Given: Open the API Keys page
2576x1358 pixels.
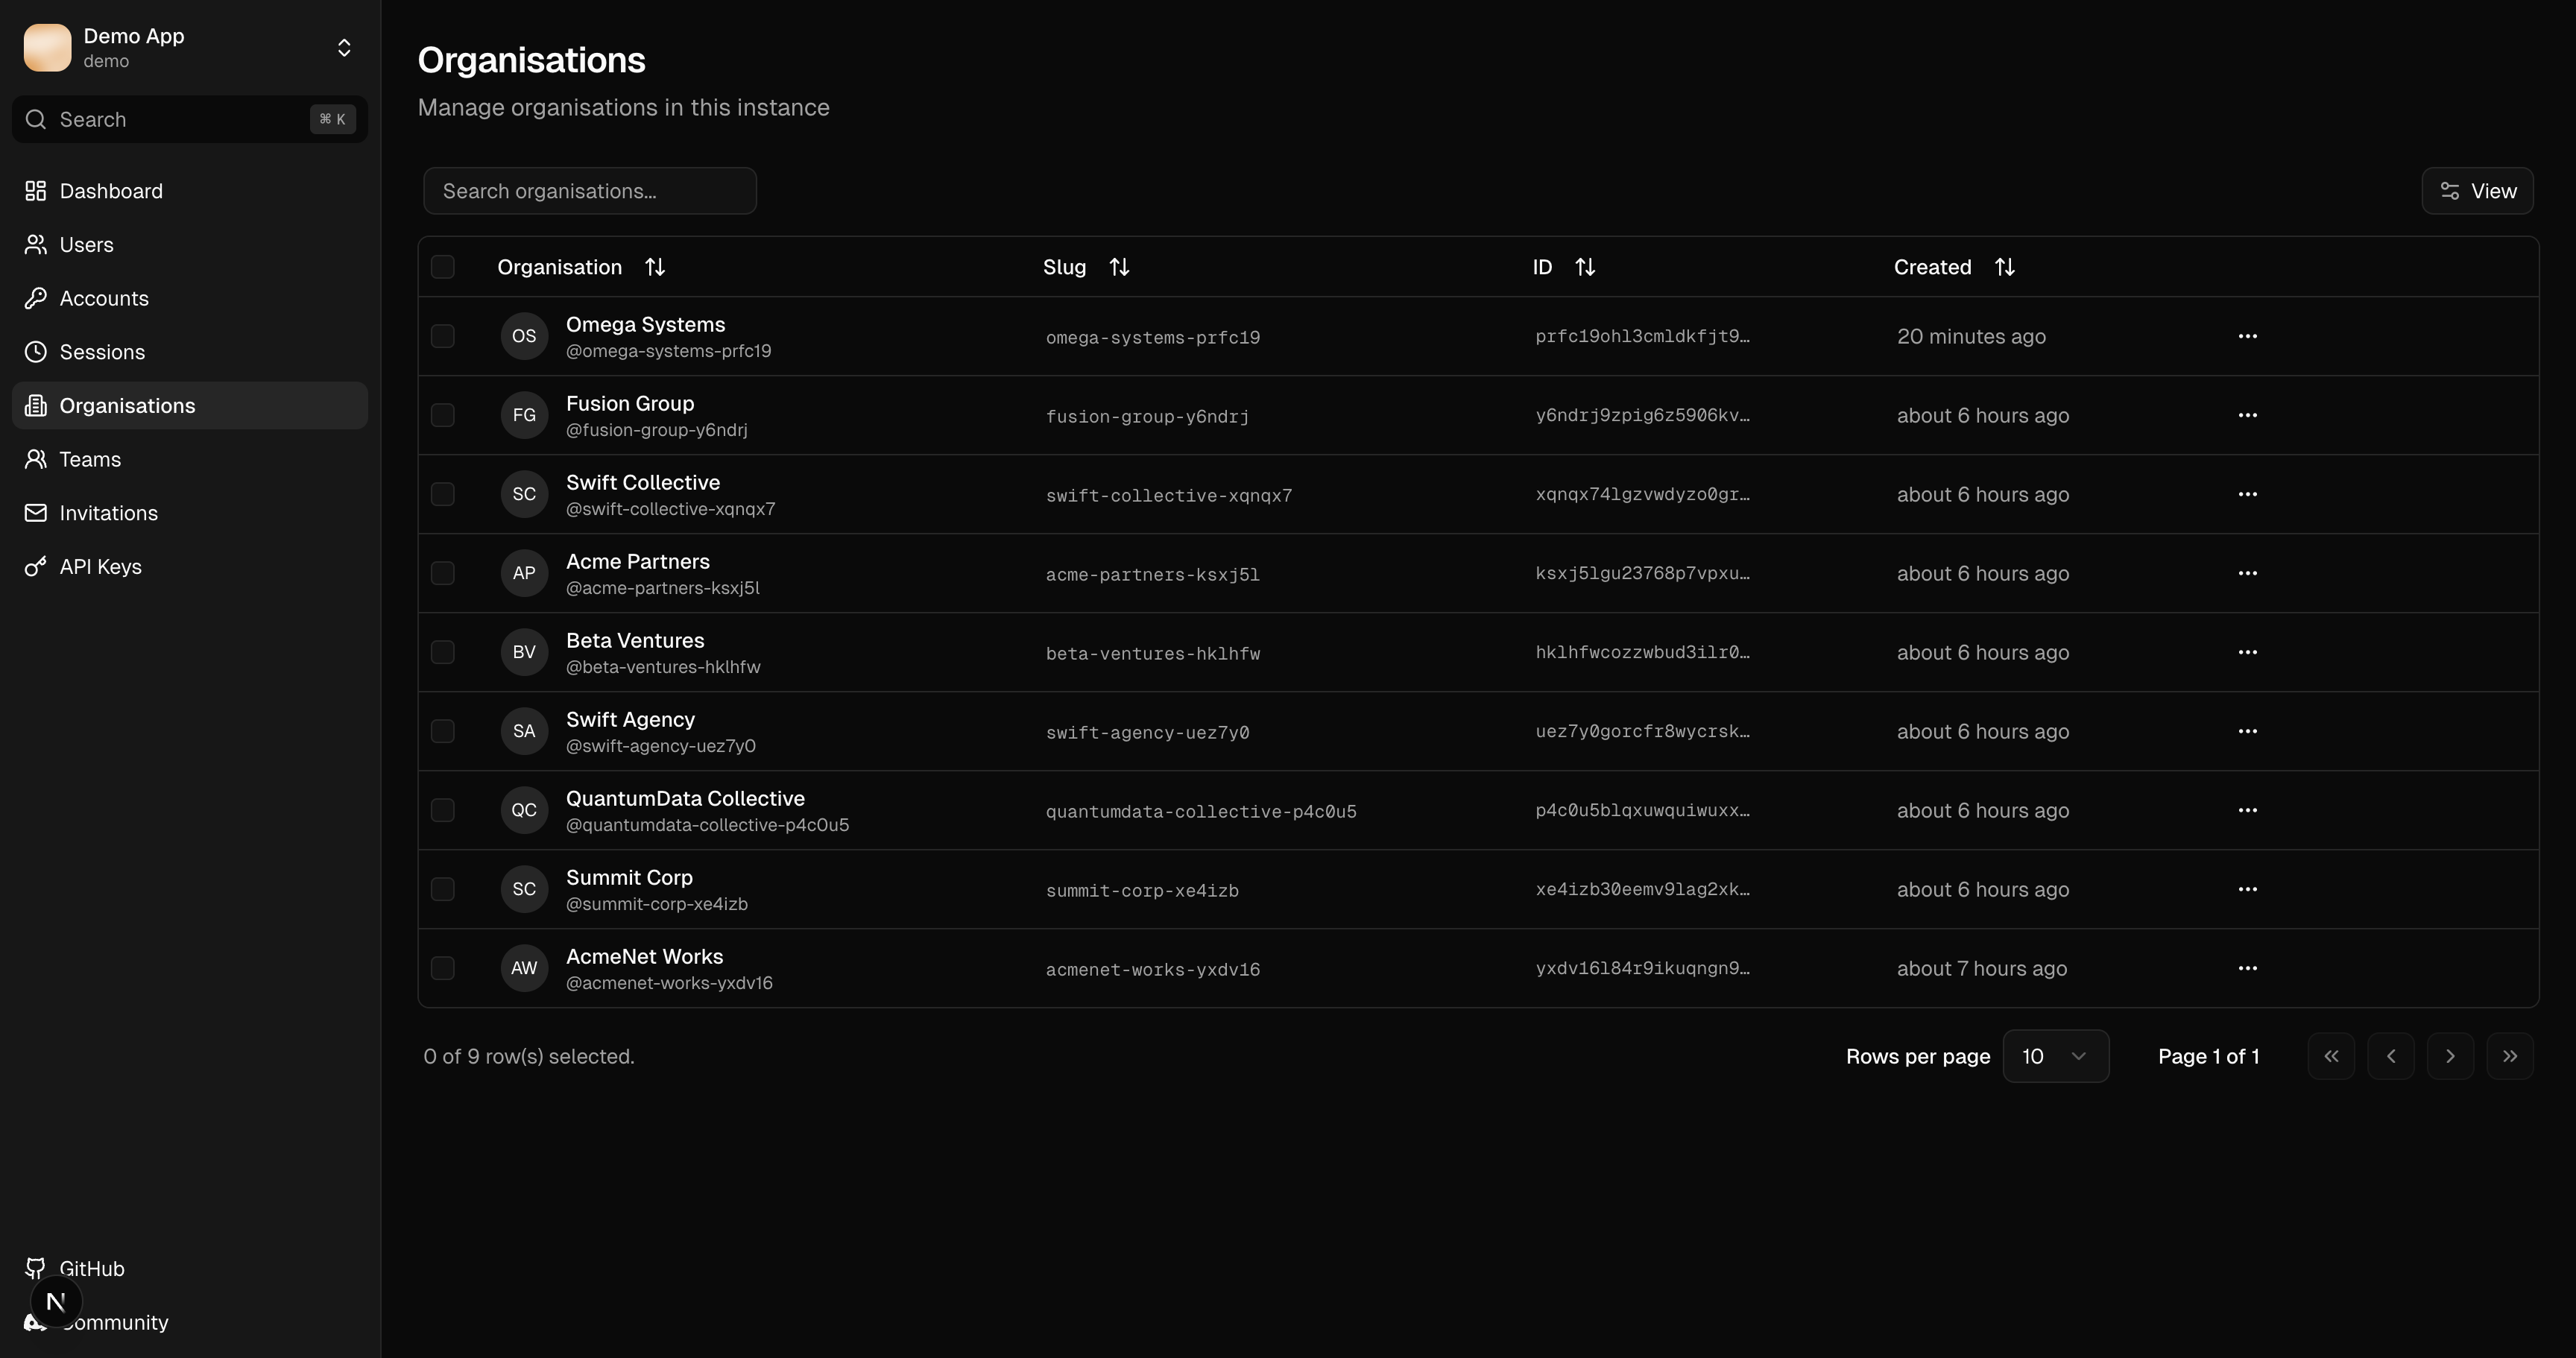Looking at the screenshot, I should [99, 567].
